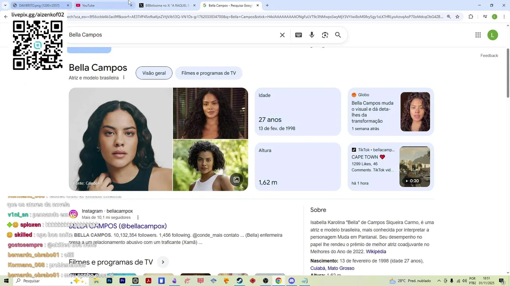Open more options for the Instagram result
The image size is (510, 286).
pyautogui.click(x=138, y=217)
